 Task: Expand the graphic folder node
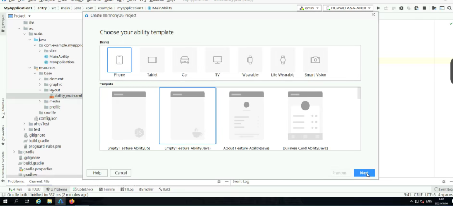(x=40, y=84)
